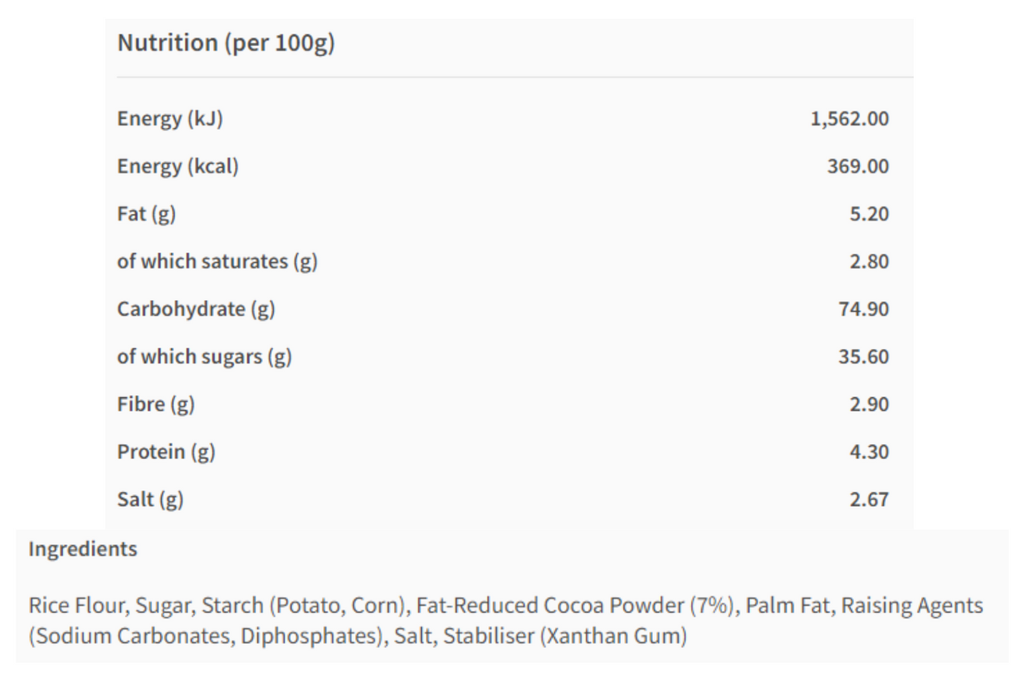Click the 2.90 fibre value
The width and height of the screenshot is (1019, 679).
tap(869, 404)
